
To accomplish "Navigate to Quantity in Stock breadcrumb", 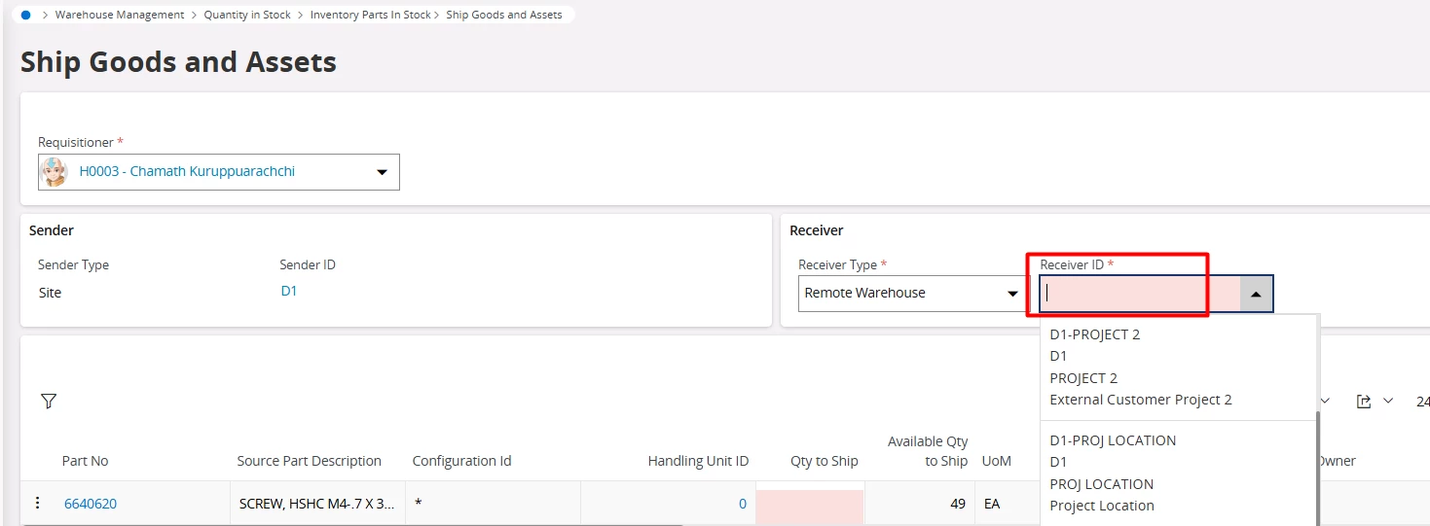I will tap(247, 15).
